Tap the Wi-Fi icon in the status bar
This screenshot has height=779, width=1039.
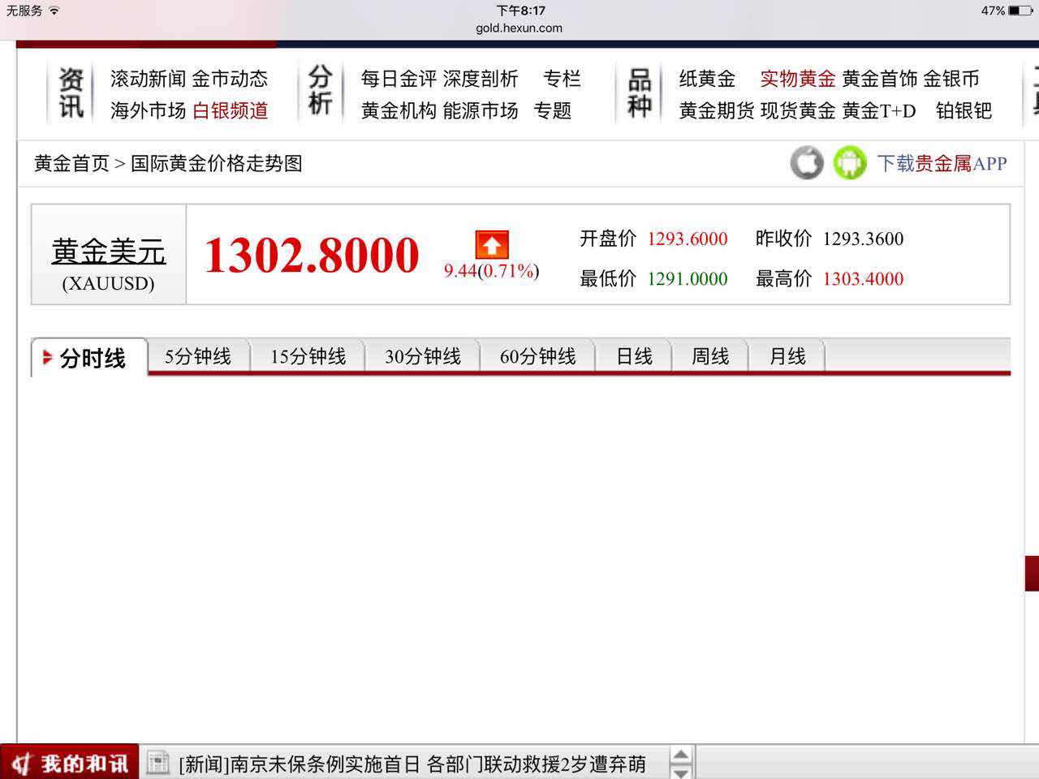[x=54, y=11]
